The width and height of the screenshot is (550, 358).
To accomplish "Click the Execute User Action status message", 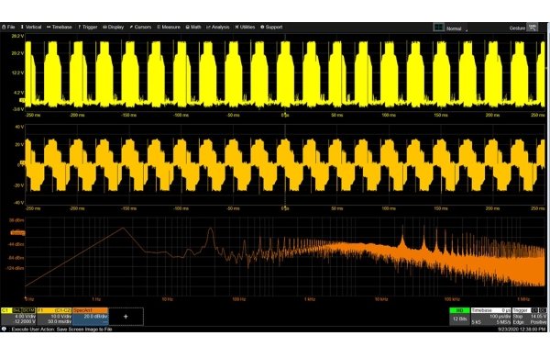I will (61, 330).
